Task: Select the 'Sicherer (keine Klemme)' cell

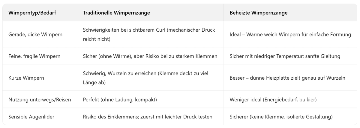Action: click(281, 117)
